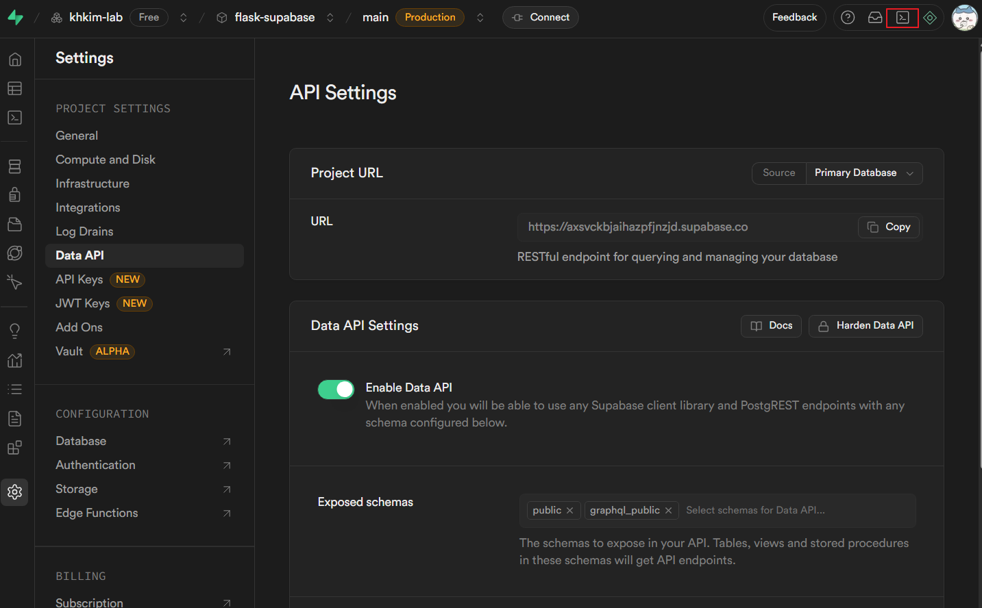
Task: Click the Free plan badge
Action: [149, 18]
